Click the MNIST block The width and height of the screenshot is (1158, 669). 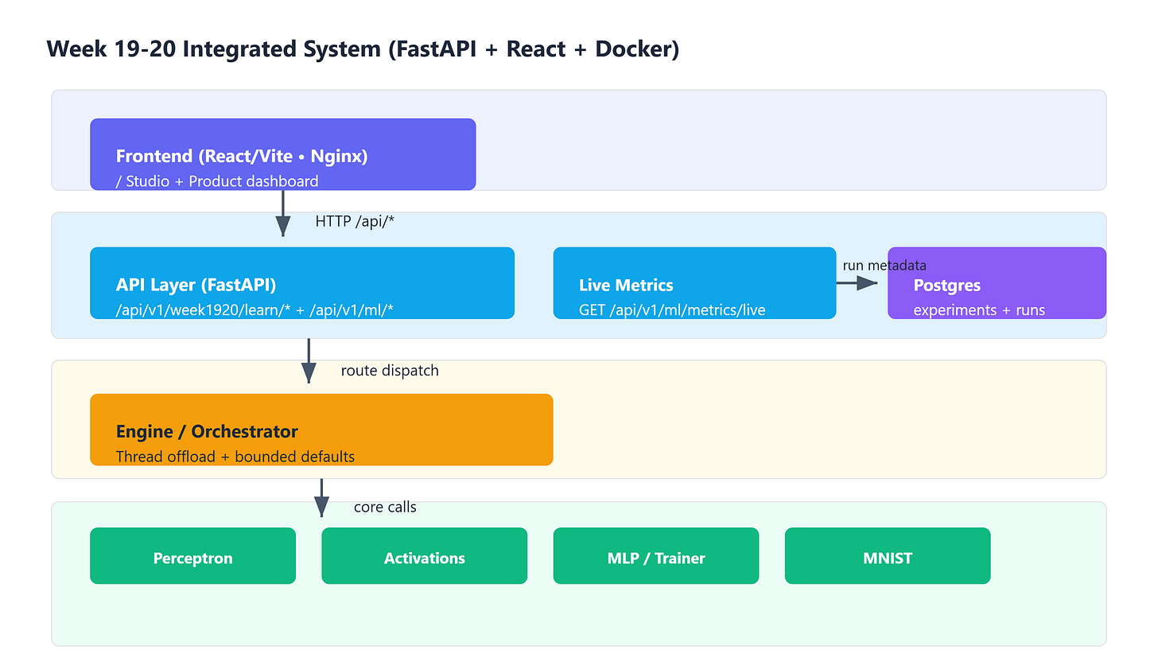click(888, 556)
